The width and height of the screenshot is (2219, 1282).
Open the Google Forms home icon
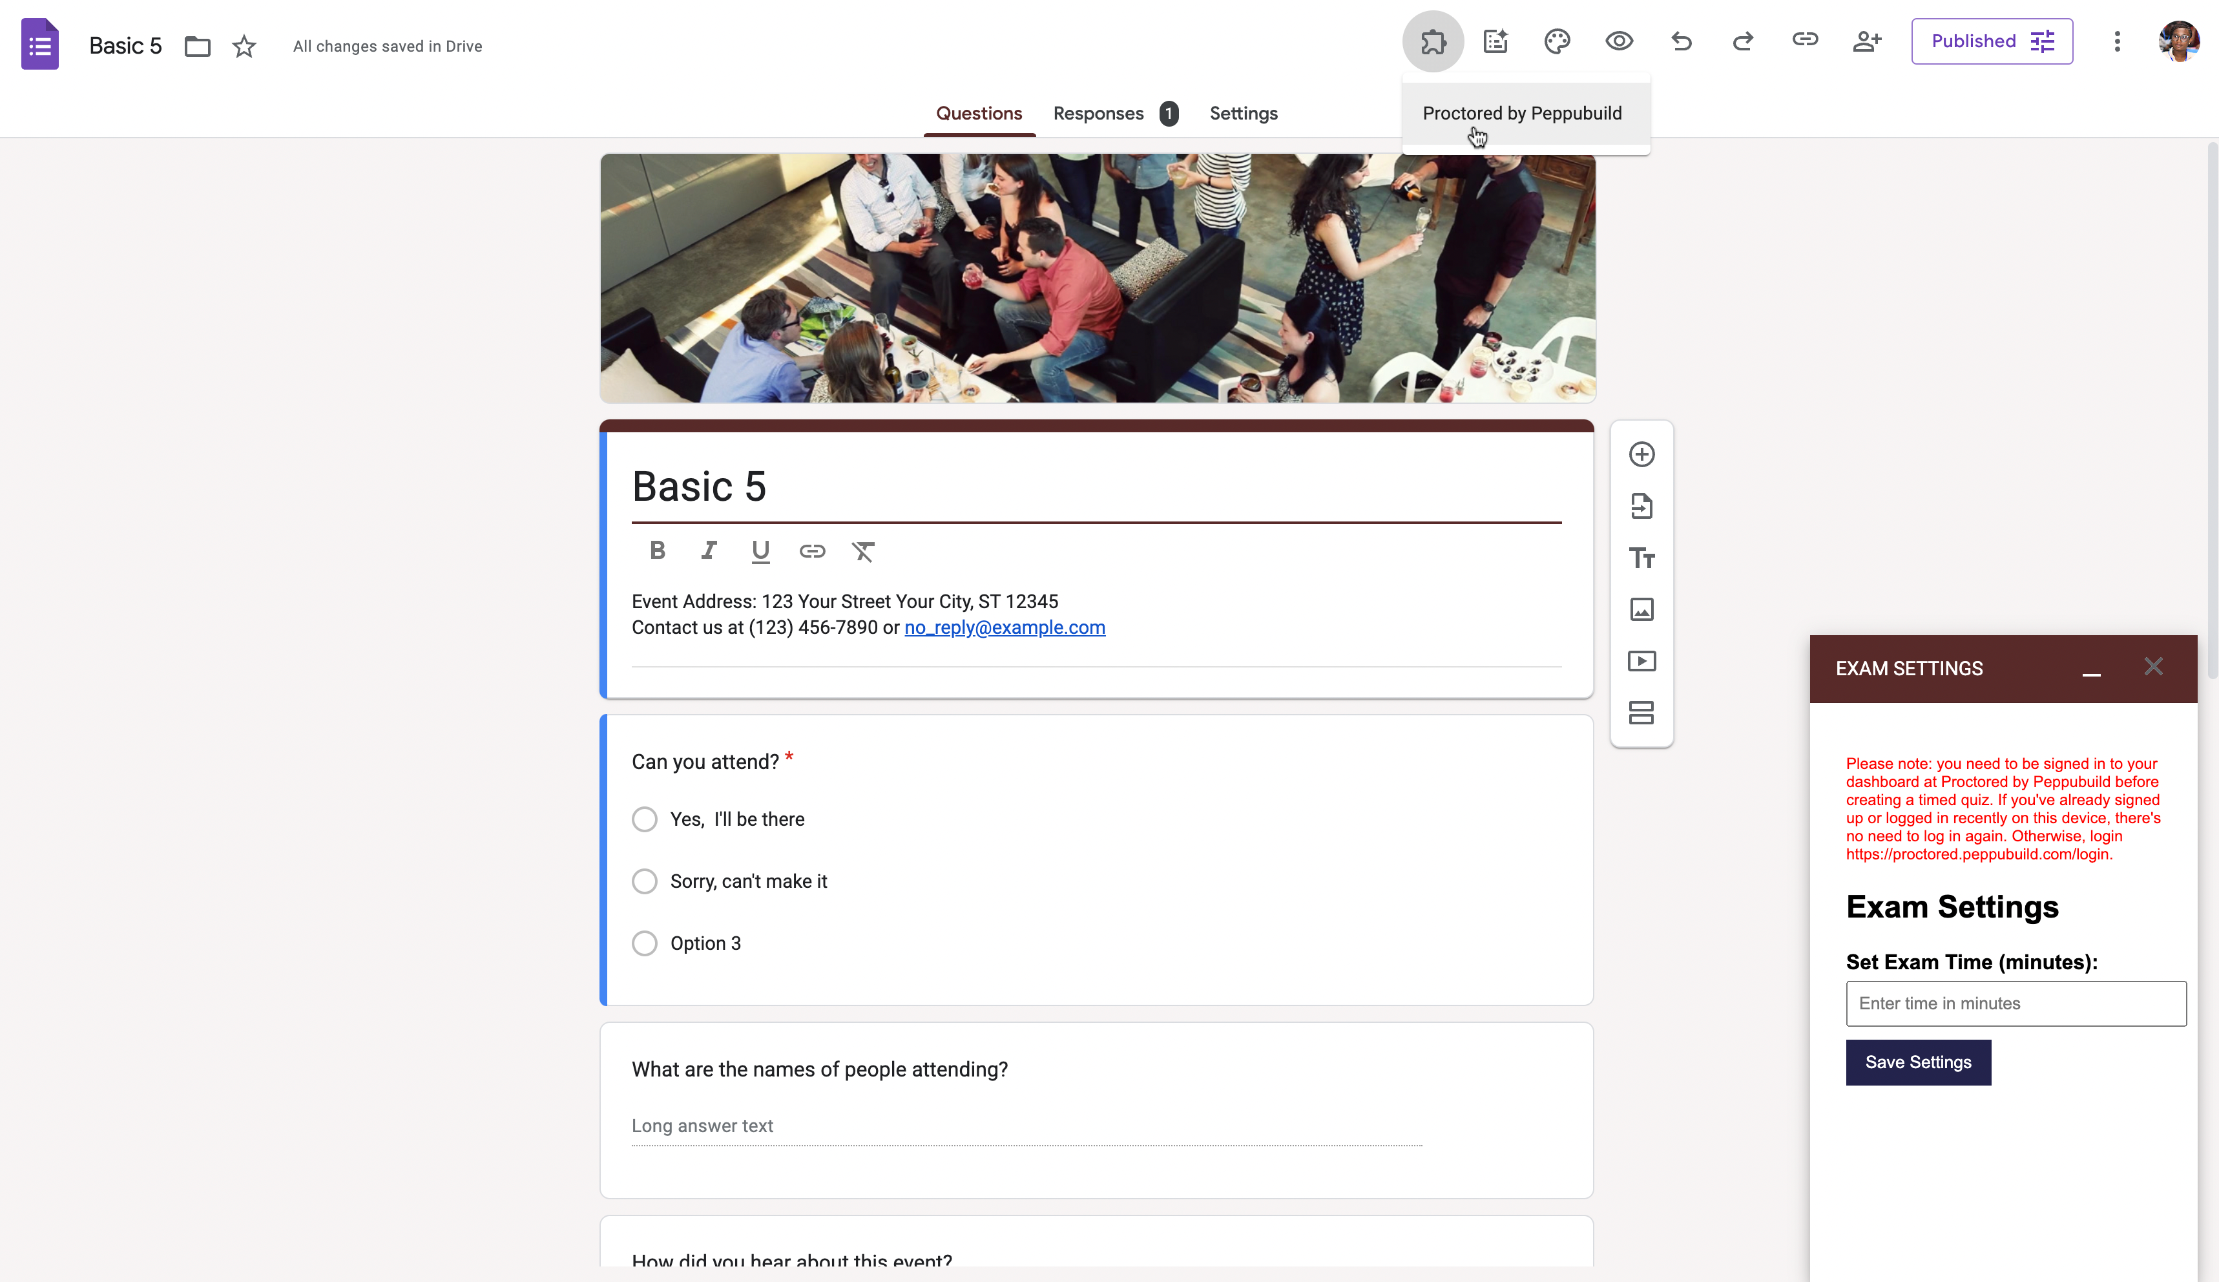39,44
